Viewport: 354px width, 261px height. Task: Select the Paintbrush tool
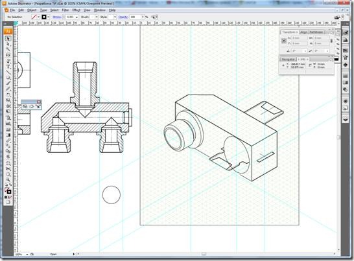(x=8, y=84)
